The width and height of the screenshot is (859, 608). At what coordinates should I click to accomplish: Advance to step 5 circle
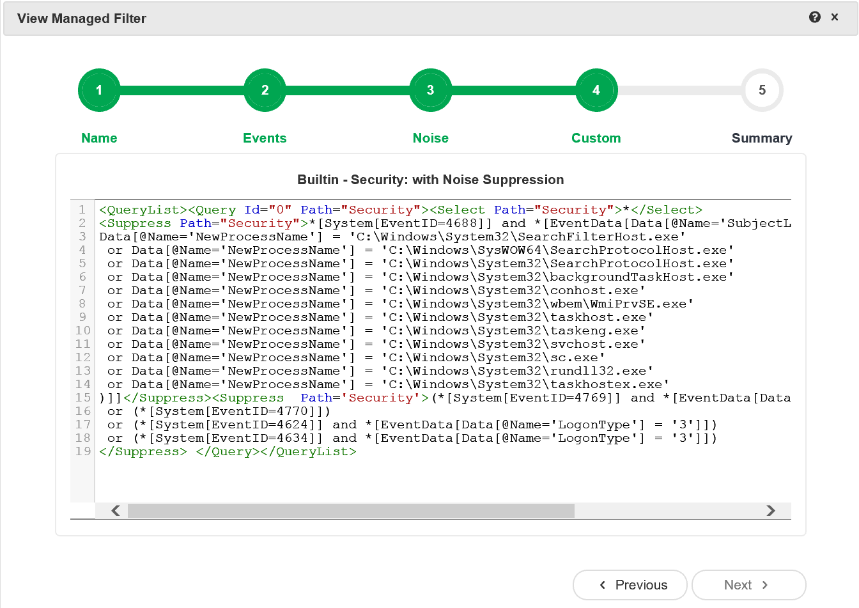[x=761, y=90]
